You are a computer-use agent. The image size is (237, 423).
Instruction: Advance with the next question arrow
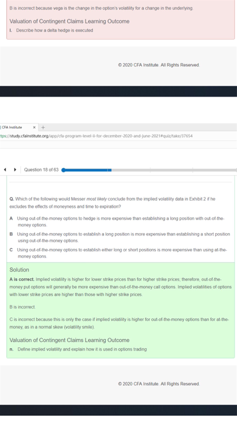[15, 170]
